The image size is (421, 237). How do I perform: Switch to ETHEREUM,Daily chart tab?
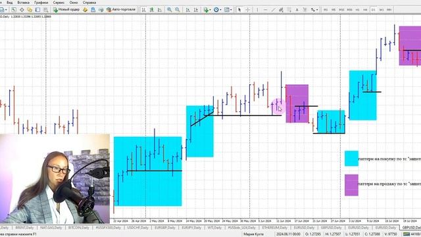[x=275, y=228]
